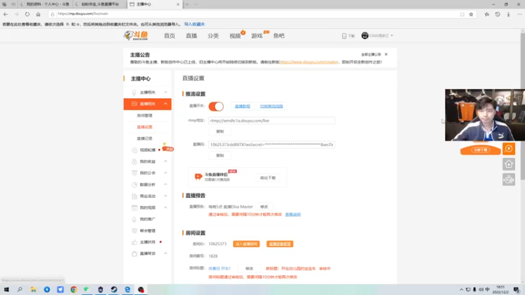Click the 导入收藏夹 import favorites link
This screenshot has height=295, width=525.
pyautogui.click(x=194, y=24)
